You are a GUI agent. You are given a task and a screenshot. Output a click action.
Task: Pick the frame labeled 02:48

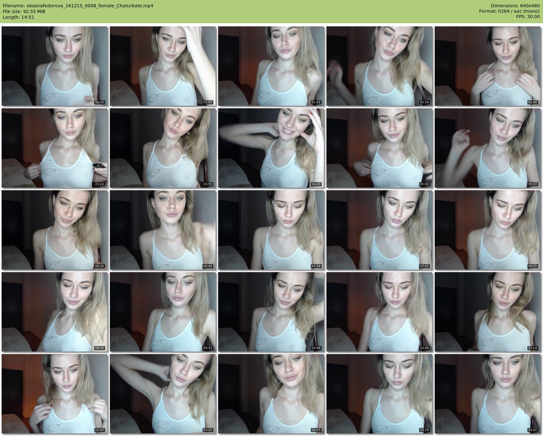click(488, 66)
